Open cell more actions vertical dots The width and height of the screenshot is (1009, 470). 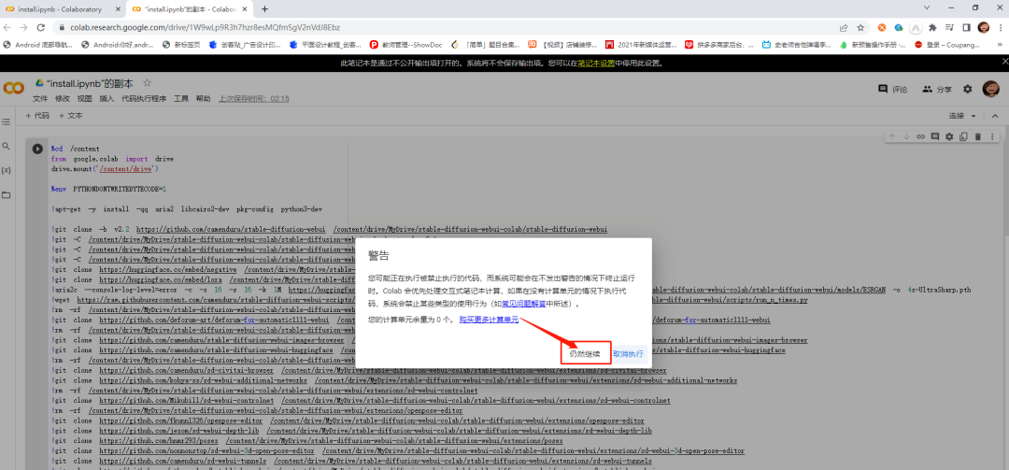tap(991, 136)
